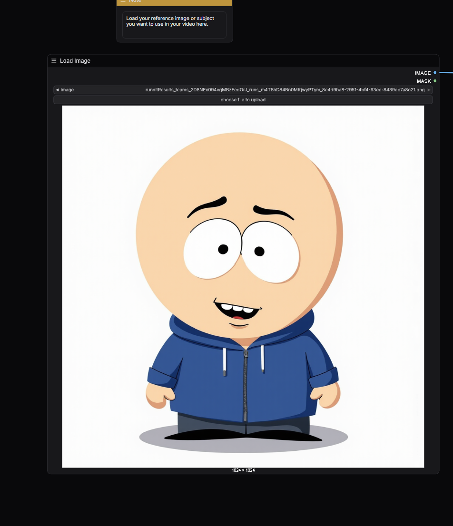
Task: Click the blue IMAGE output socket
Action: (435, 73)
